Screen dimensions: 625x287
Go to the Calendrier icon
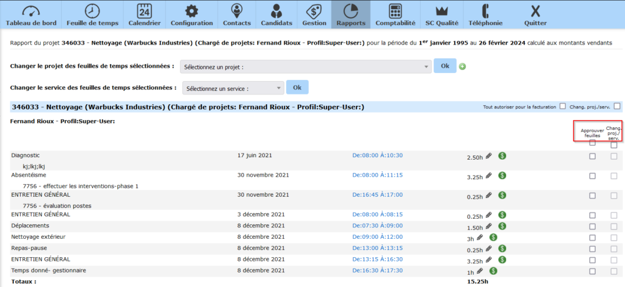[x=145, y=11]
